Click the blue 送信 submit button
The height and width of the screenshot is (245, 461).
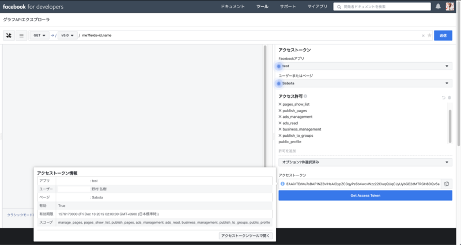pos(443,36)
